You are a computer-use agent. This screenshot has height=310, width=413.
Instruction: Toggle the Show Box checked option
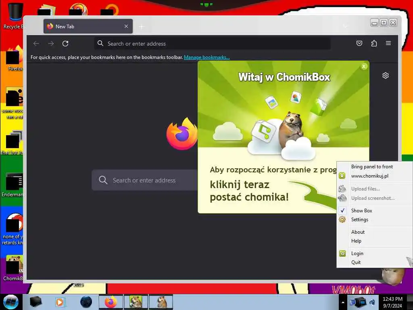[x=375, y=211]
